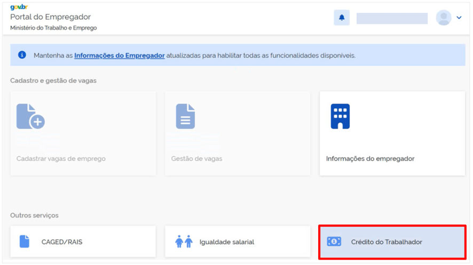Viewport: 473px width, 265px height.
Task: Click the document-plus Cadastrar vagas icon
Action: 30,116
